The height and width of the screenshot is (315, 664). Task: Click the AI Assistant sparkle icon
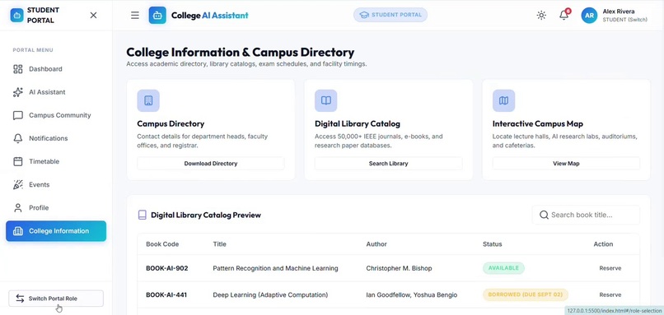[x=18, y=92]
